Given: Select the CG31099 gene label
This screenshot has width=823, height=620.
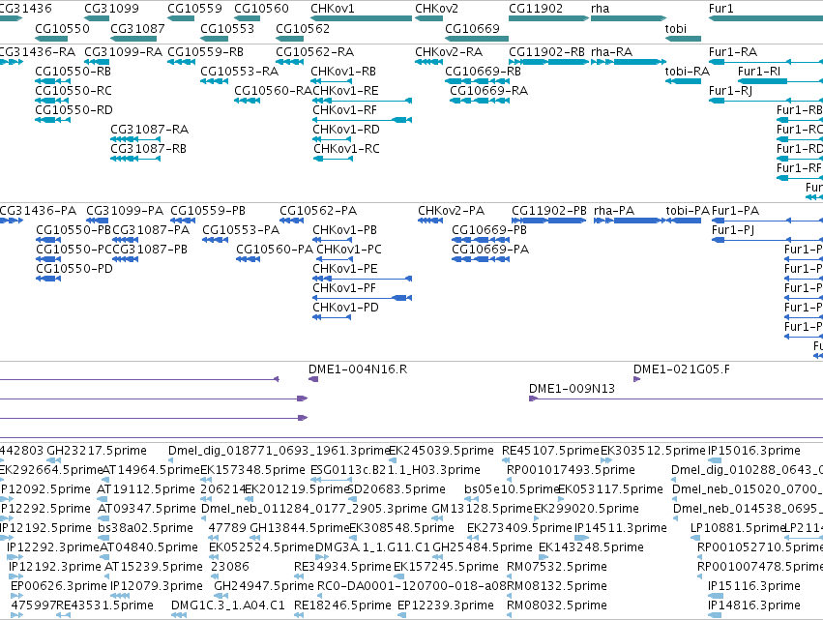Looking at the screenshot, I should (111, 9).
